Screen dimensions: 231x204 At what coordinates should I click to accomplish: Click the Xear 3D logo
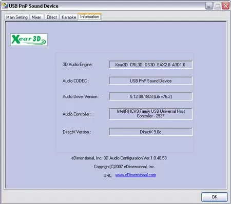tap(29, 39)
